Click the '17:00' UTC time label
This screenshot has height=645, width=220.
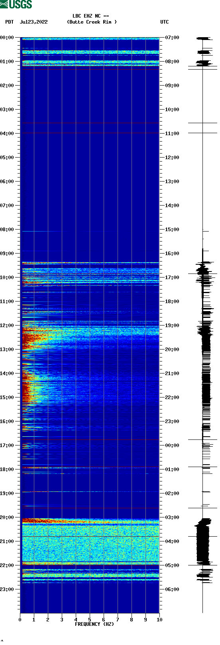coord(172,278)
